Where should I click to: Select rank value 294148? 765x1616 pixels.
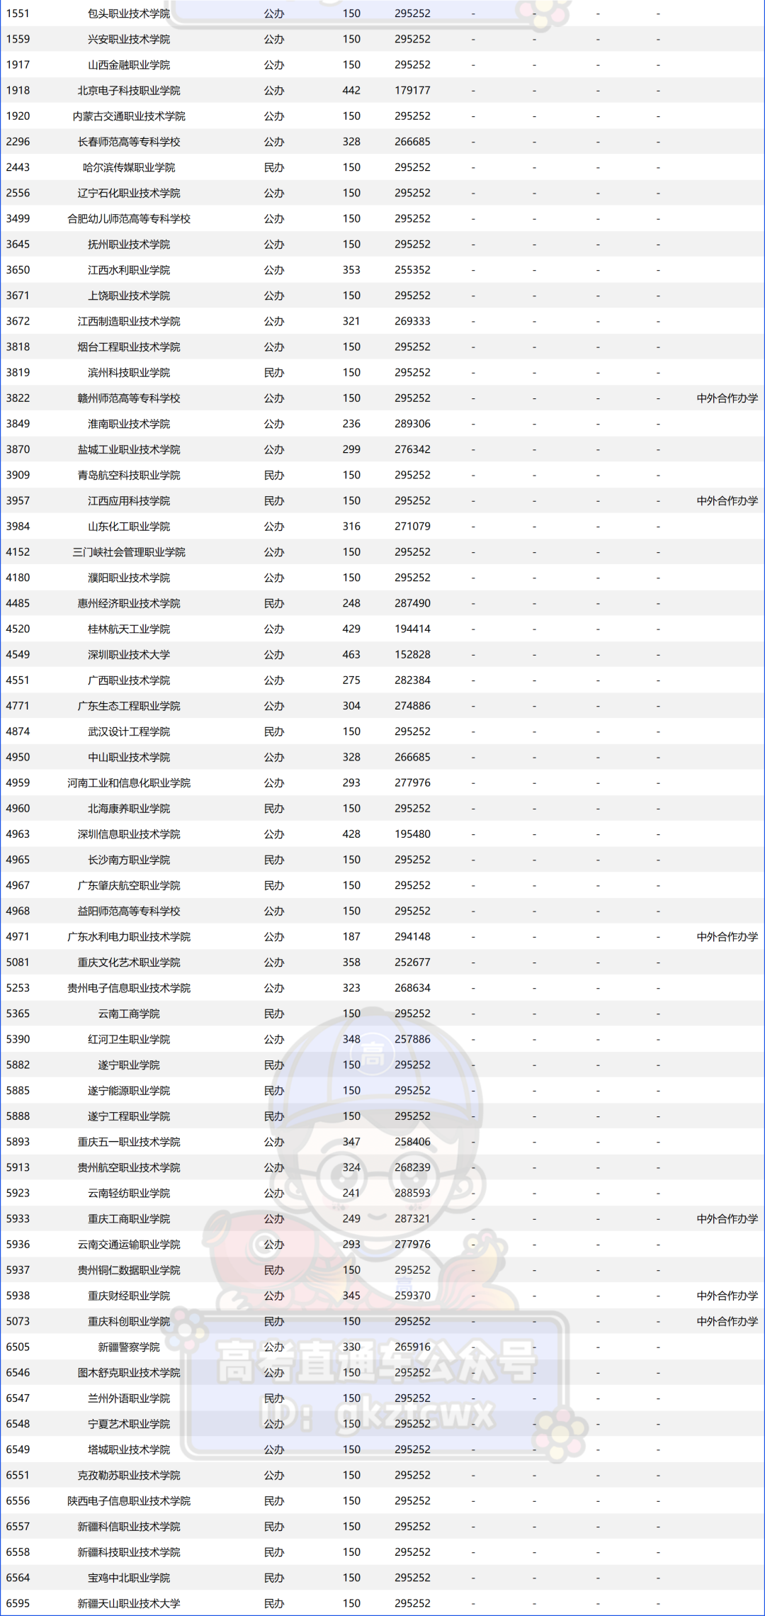413,936
